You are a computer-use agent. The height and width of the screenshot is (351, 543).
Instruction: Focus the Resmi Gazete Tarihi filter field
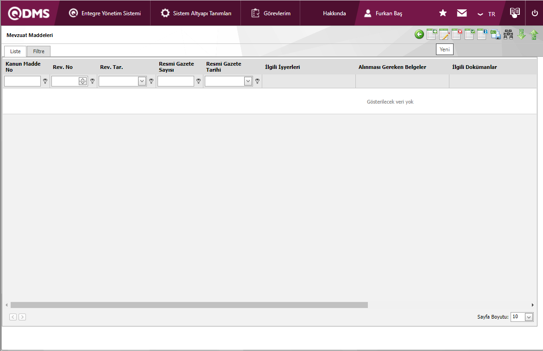tap(224, 81)
